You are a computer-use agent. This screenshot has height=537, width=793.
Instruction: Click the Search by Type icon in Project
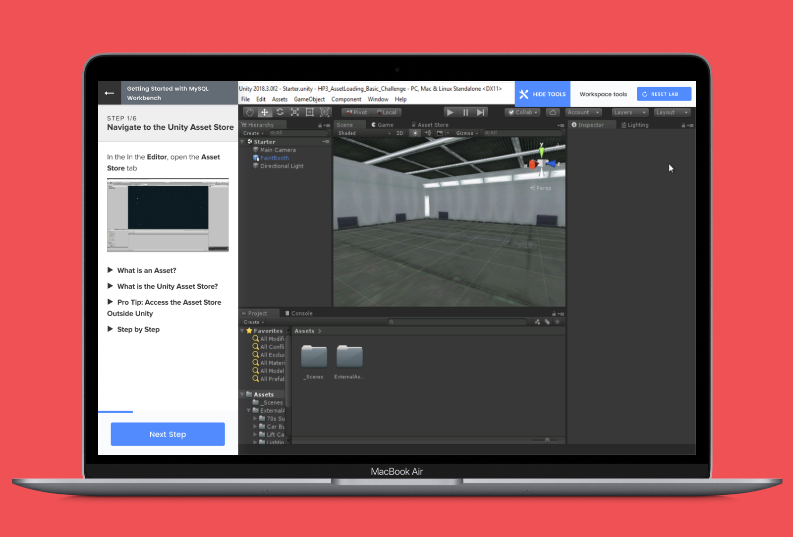pyautogui.click(x=537, y=322)
